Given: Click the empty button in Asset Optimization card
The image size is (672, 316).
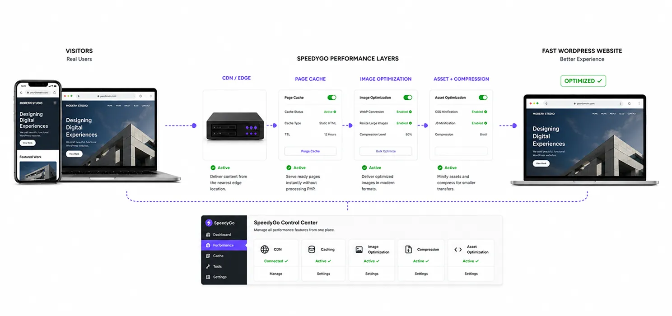Looking at the screenshot, I should click(461, 151).
